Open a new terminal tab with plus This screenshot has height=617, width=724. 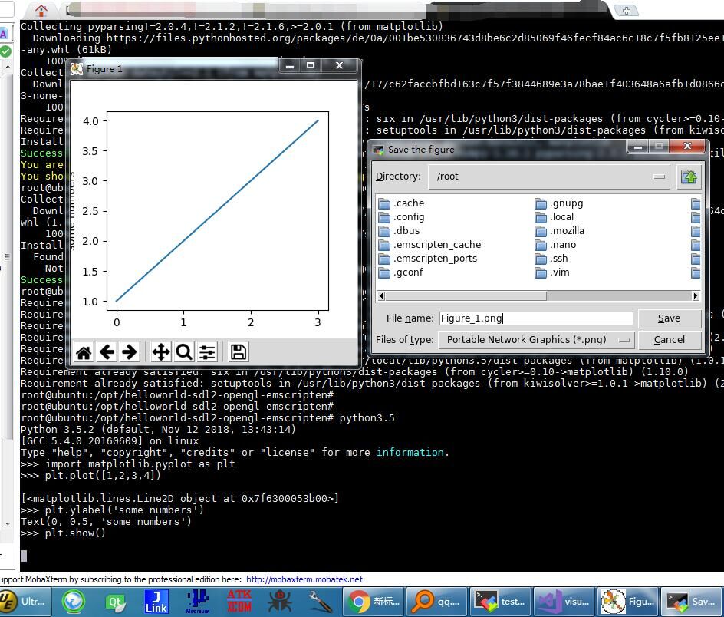point(626,10)
